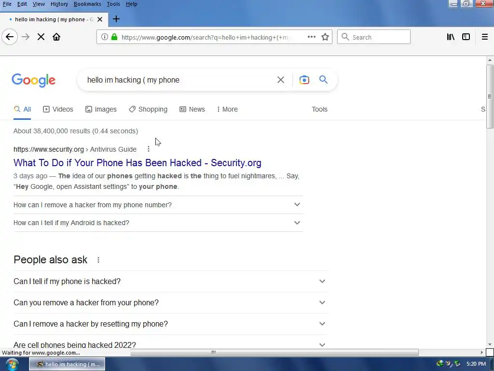Viewport: 494px width, 371px height.
Task: Click the horizontal scrollbar thumb
Action: [x=274, y=352]
